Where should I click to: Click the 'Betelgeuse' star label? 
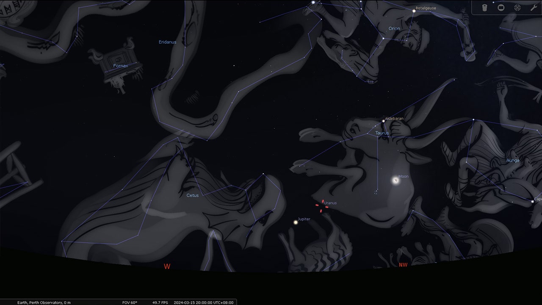click(426, 8)
